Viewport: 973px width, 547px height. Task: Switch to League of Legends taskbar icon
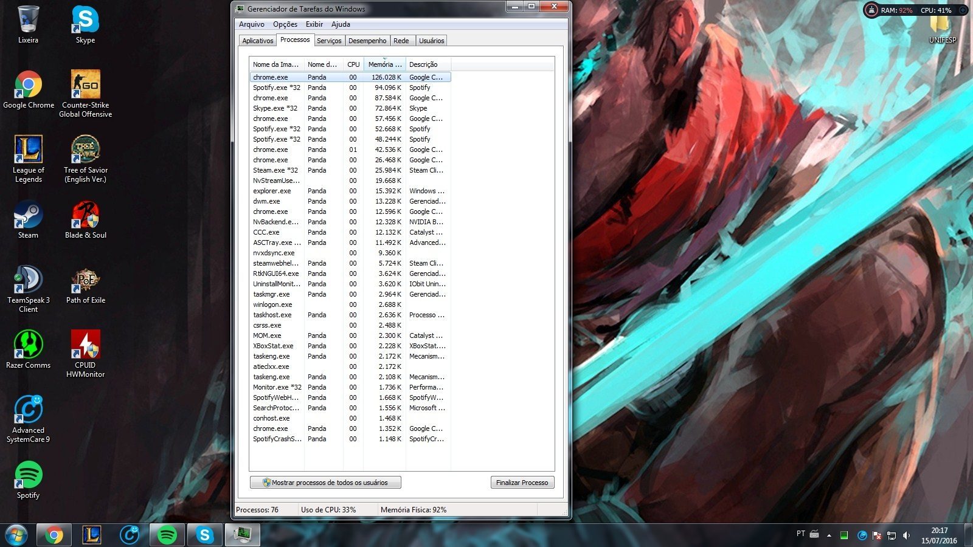tap(92, 535)
